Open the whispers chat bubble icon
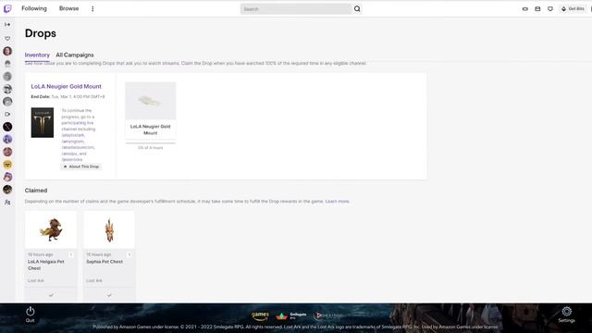The image size is (592, 333). [550, 8]
